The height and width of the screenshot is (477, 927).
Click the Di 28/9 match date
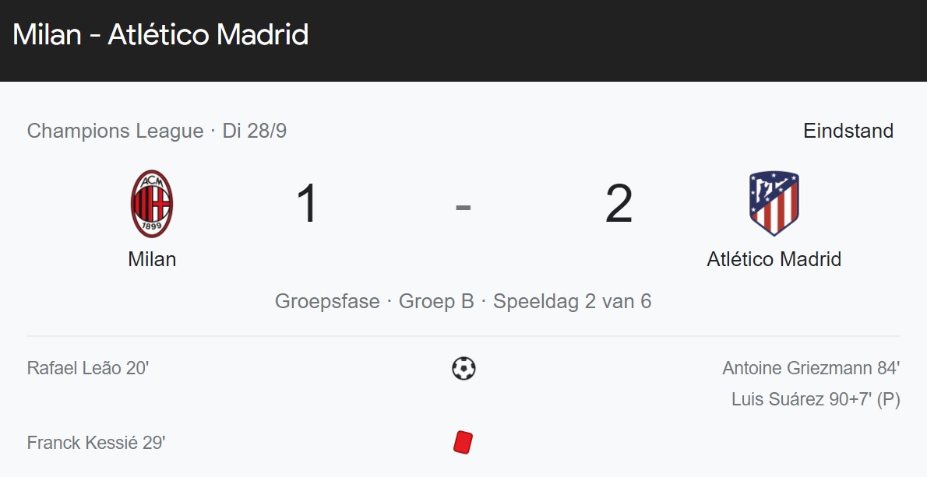[254, 131]
